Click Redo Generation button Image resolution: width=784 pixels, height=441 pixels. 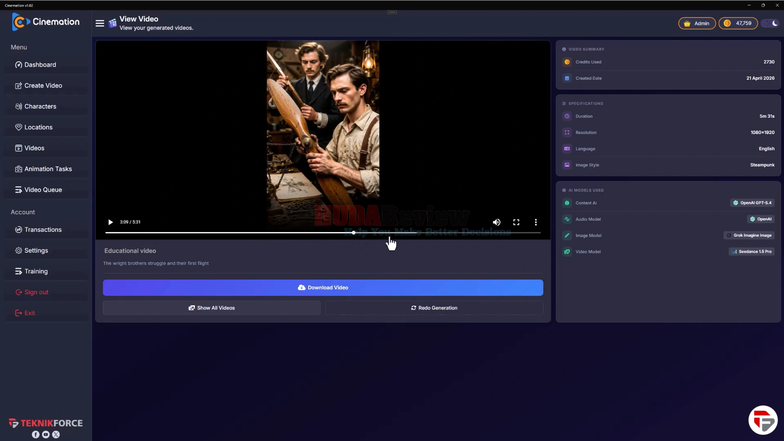point(434,308)
